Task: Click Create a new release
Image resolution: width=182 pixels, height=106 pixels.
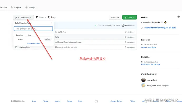Action: pos(149,47)
